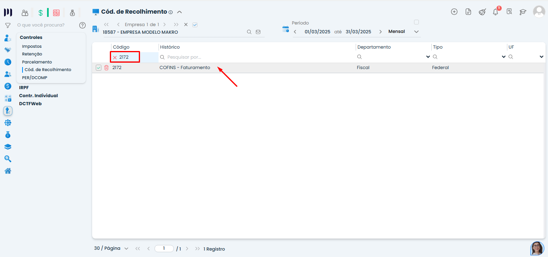Image resolution: width=548 pixels, height=257 pixels.
Task: Open the notifications bell icon
Action: (495, 12)
